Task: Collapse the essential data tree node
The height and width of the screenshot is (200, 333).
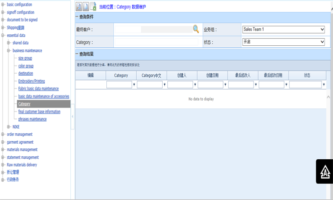Action: click(3, 35)
